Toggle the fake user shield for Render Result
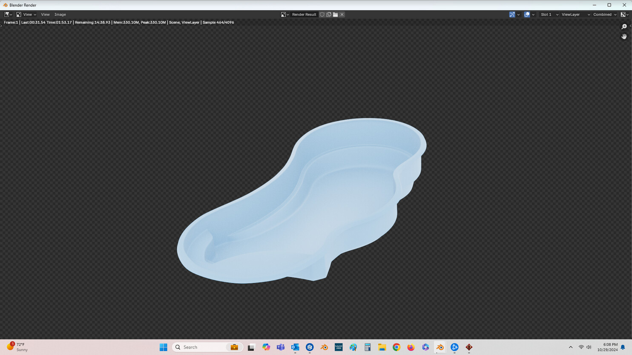Image resolution: width=632 pixels, height=355 pixels. pyautogui.click(x=322, y=14)
